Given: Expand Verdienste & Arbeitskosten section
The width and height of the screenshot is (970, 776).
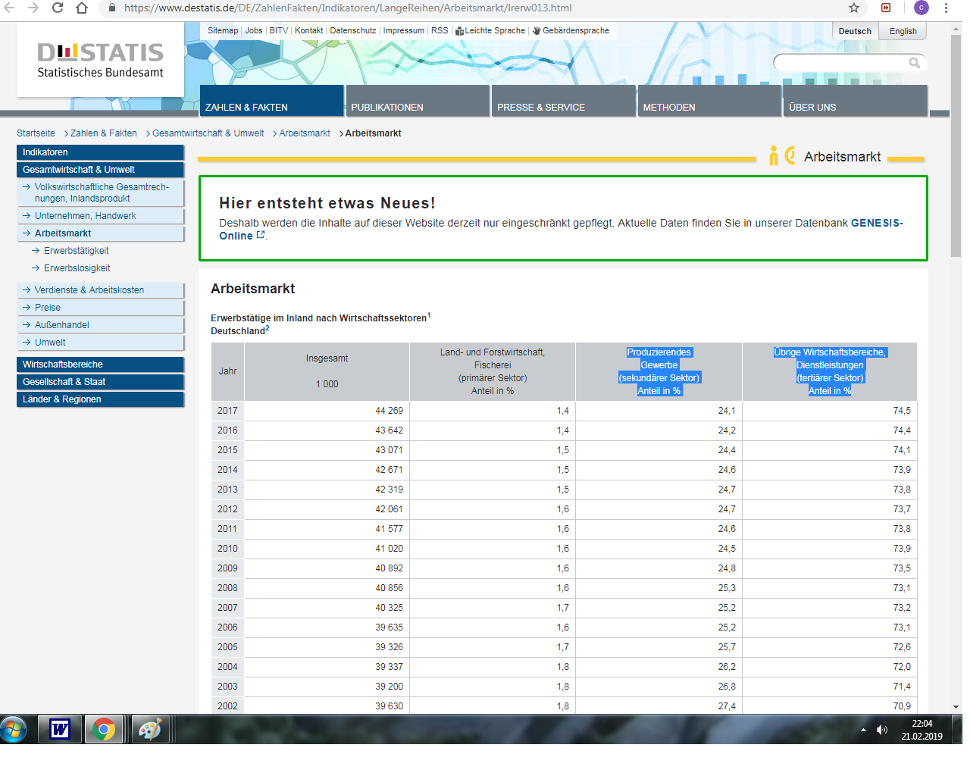Looking at the screenshot, I should coord(89,290).
